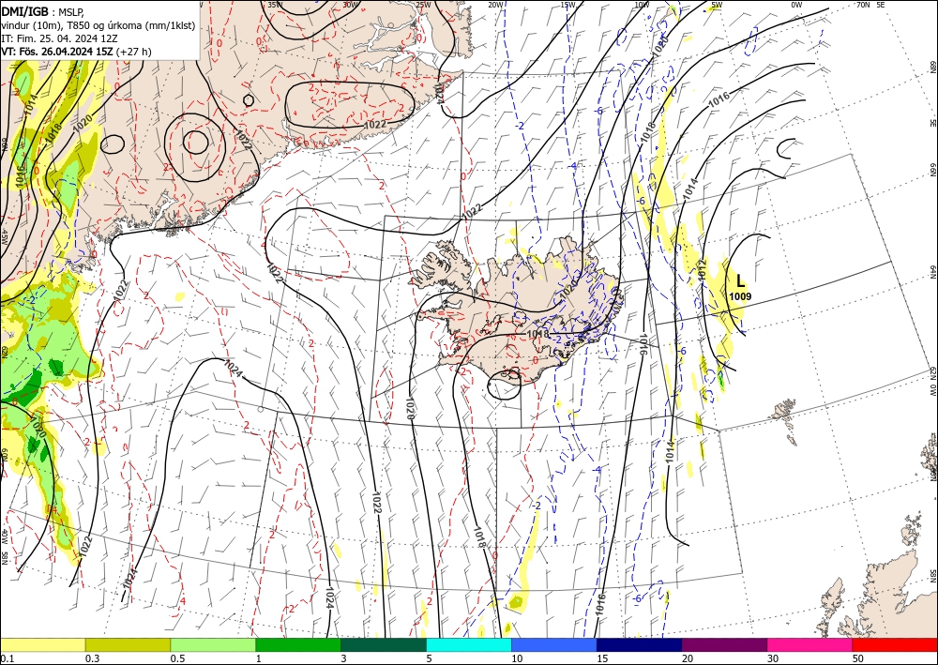Image resolution: width=938 pixels, height=665 pixels.
Task: Click the '25W' longitude label
Action: pyautogui.click(x=423, y=5)
